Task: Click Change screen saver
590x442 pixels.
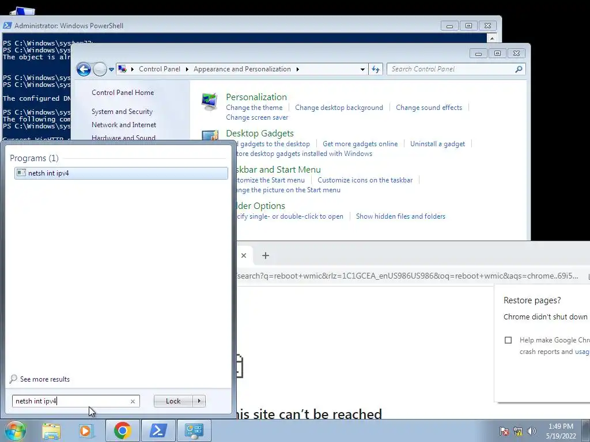Action: [257, 117]
